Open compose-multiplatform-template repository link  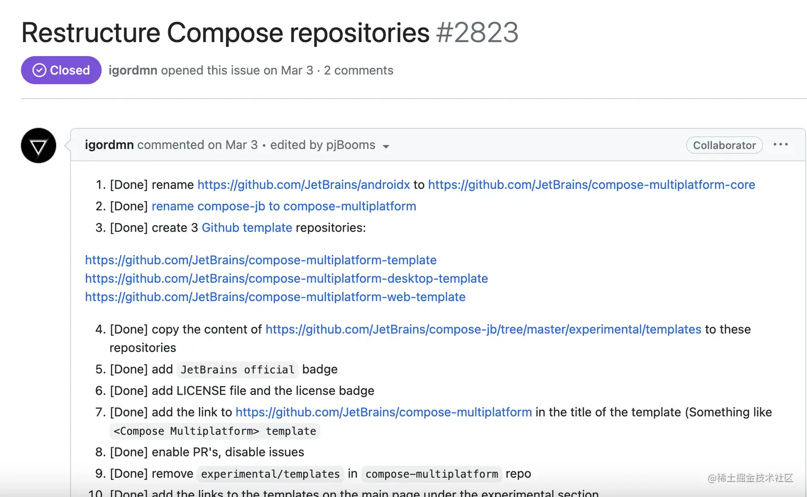tap(261, 260)
